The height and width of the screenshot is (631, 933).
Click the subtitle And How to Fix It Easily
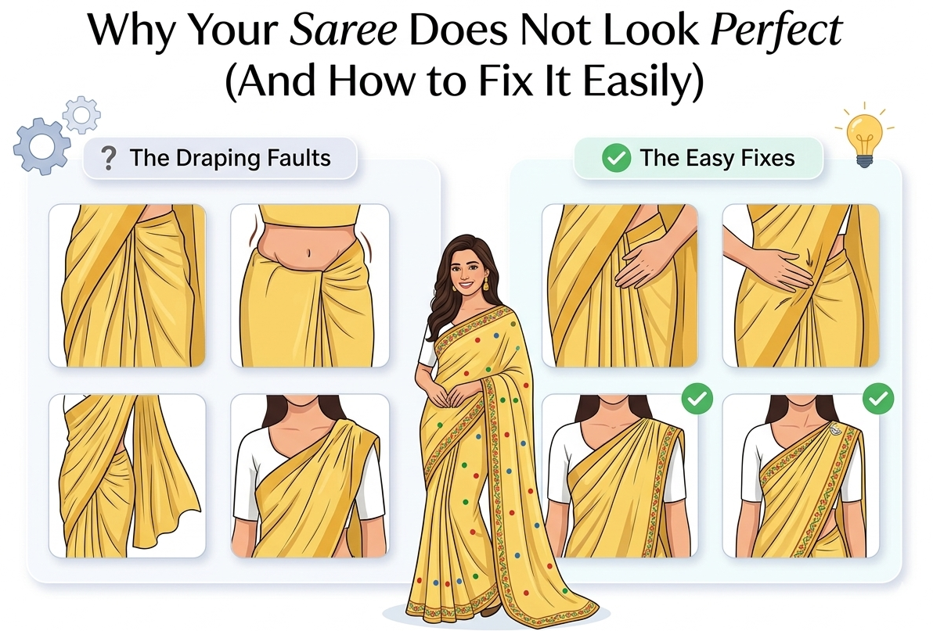(464, 81)
